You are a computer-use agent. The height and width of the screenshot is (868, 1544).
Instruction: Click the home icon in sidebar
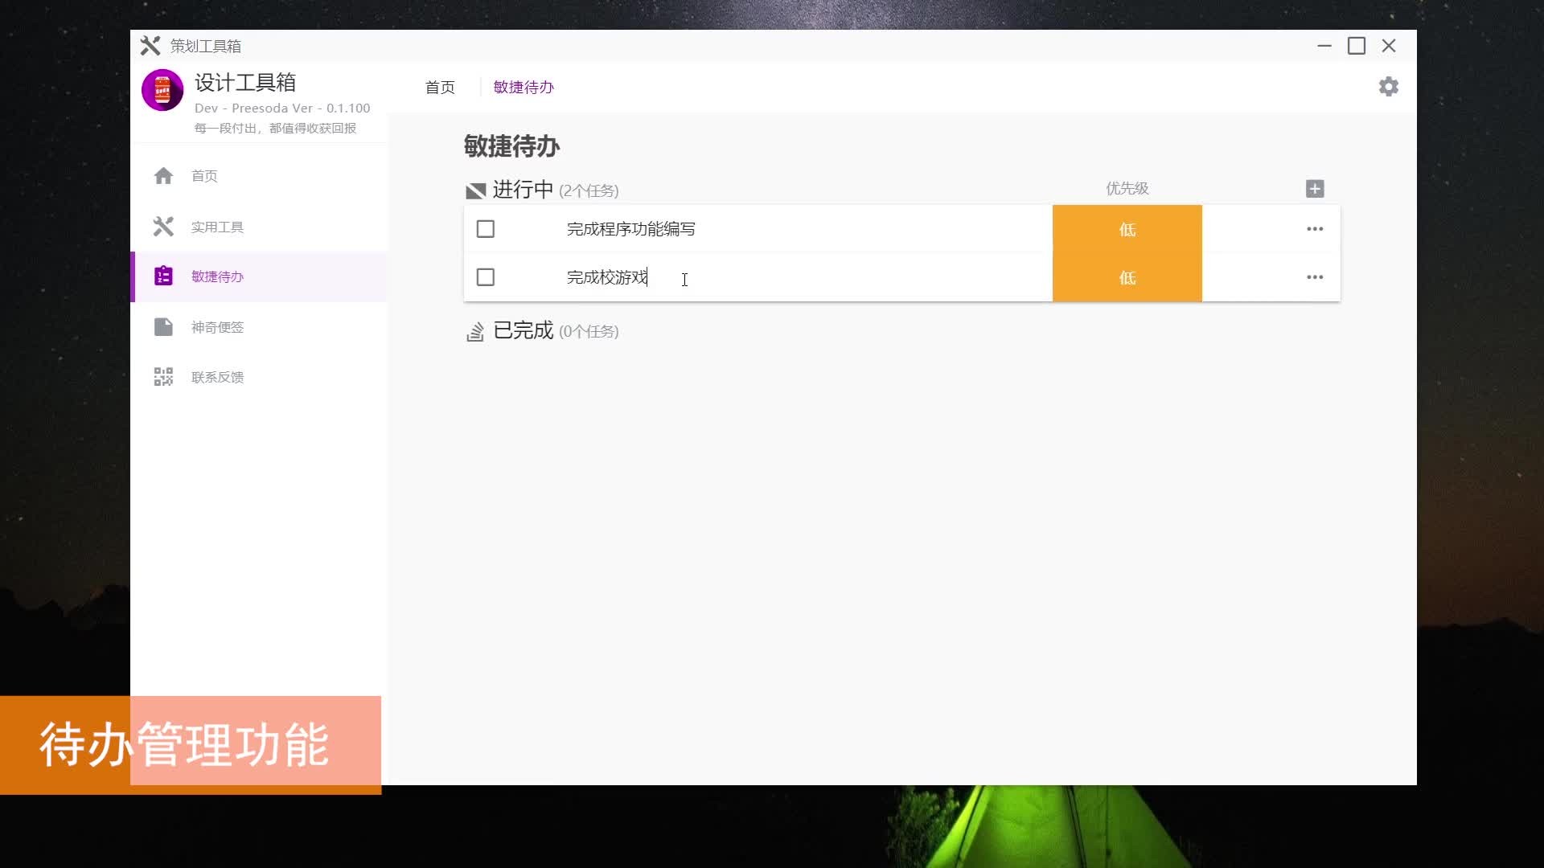[163, 176]
